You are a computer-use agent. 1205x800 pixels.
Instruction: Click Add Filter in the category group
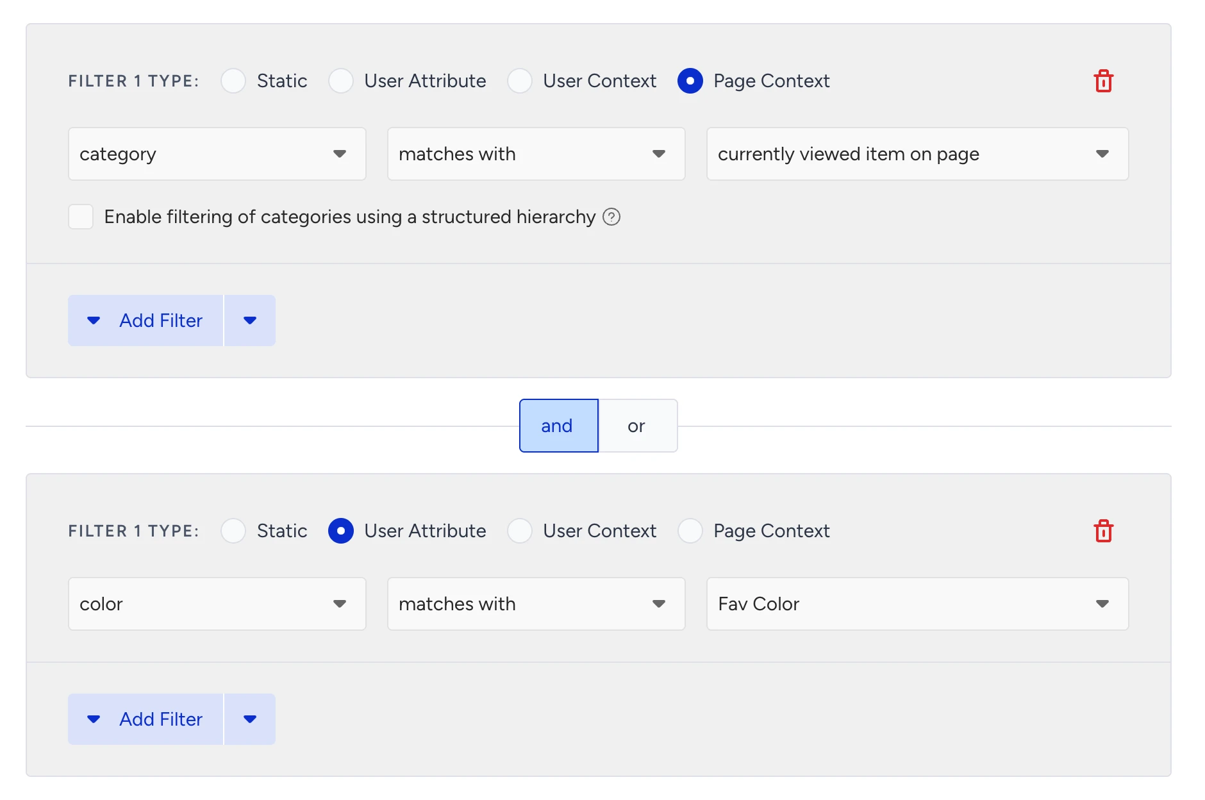tap(145, 321)
